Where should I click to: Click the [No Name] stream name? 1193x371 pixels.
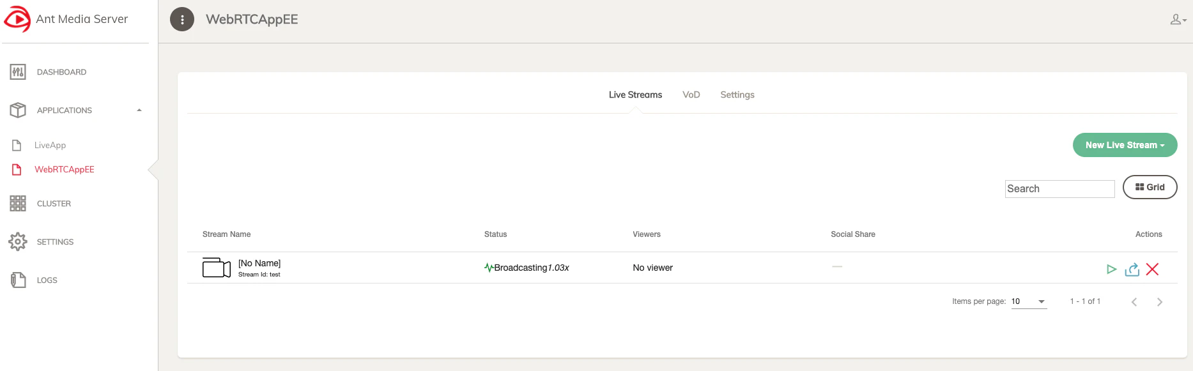(259, 263)
